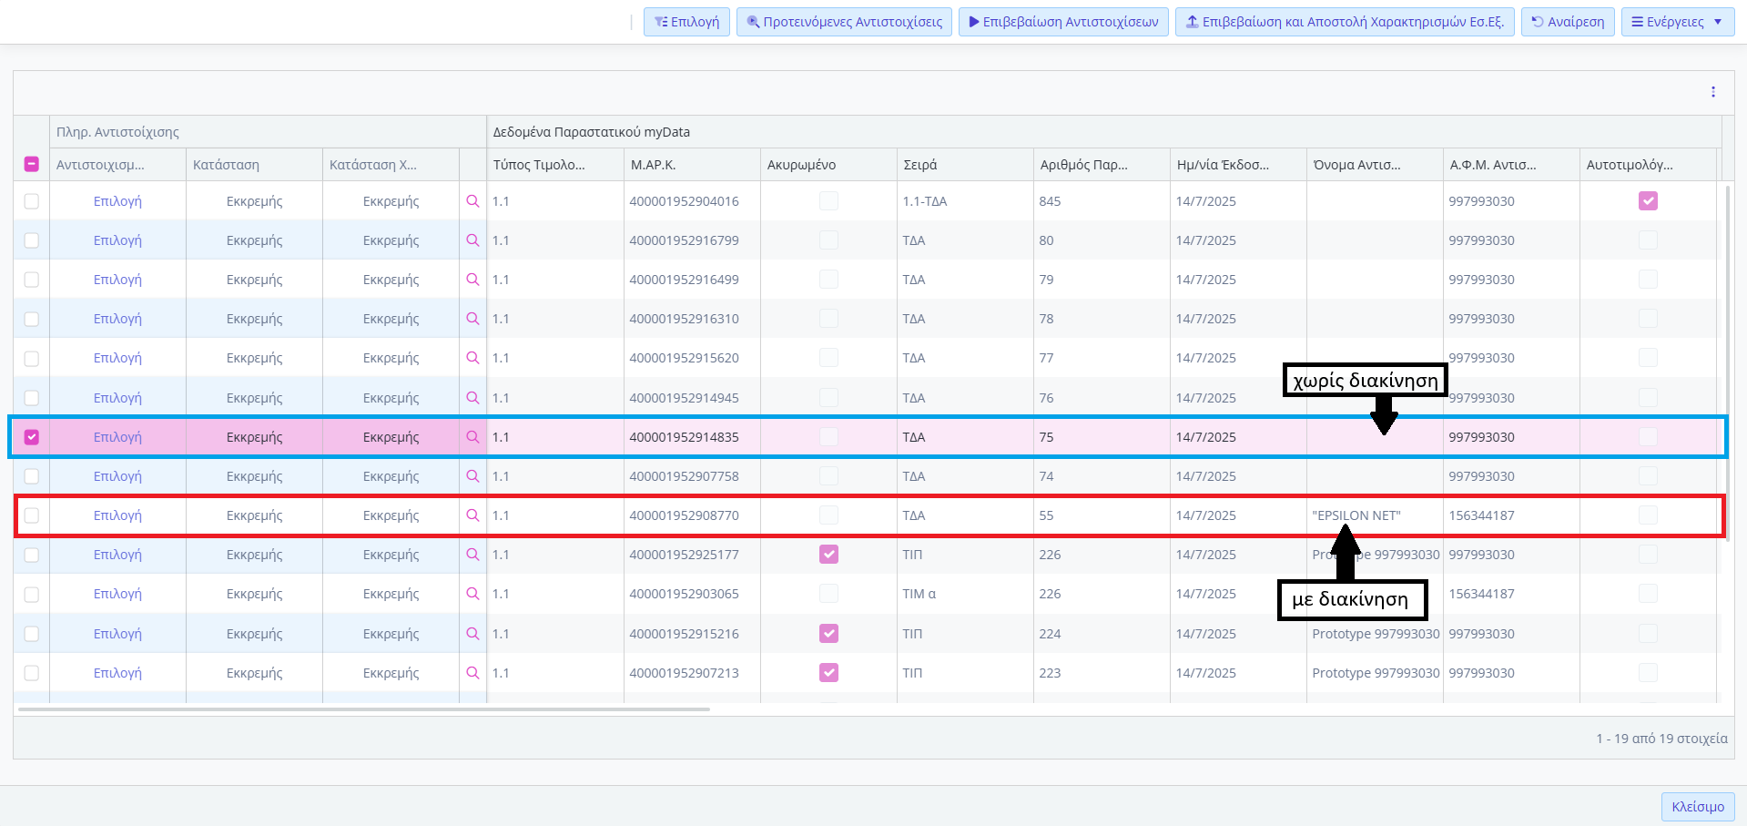The height and width of the screenshot is (826, 1747).
Task: Sort by Αυτοτιμολόγ... column header
Action: point(1648,165)
